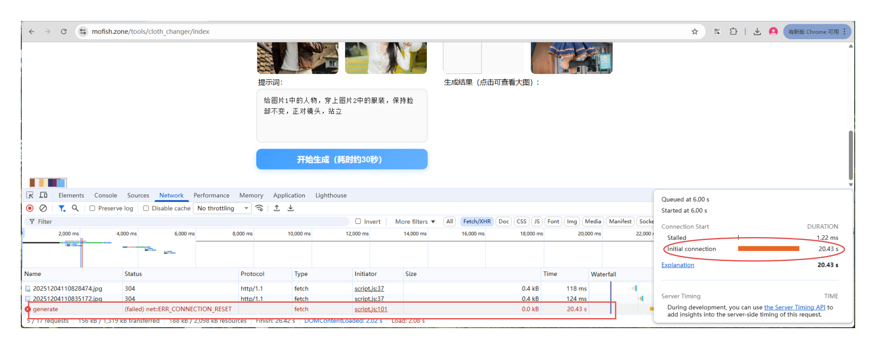Stop recording network log
The width and height of the screenshot is (876, 349).
click(x=30, y=208)
